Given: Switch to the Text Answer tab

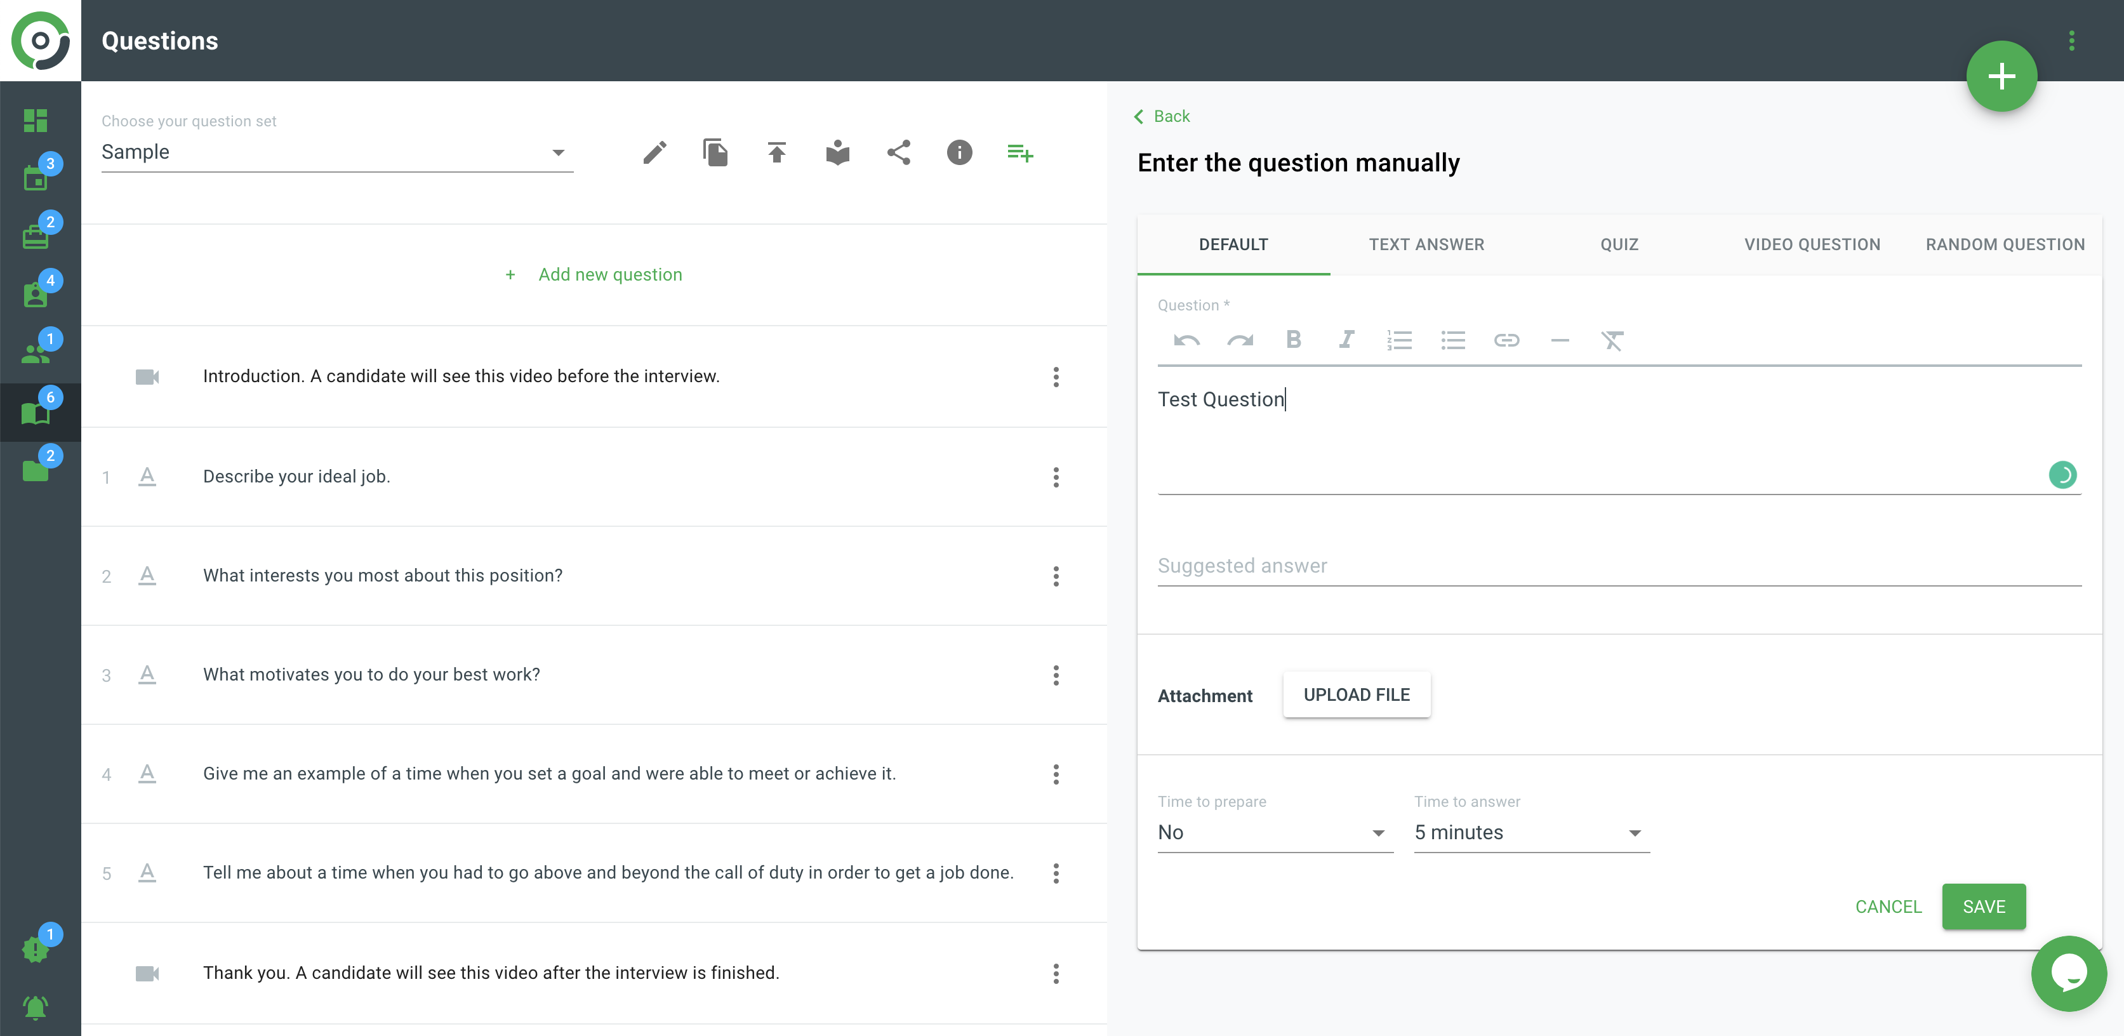Looking at the screenshot, I should point(1426,244).
